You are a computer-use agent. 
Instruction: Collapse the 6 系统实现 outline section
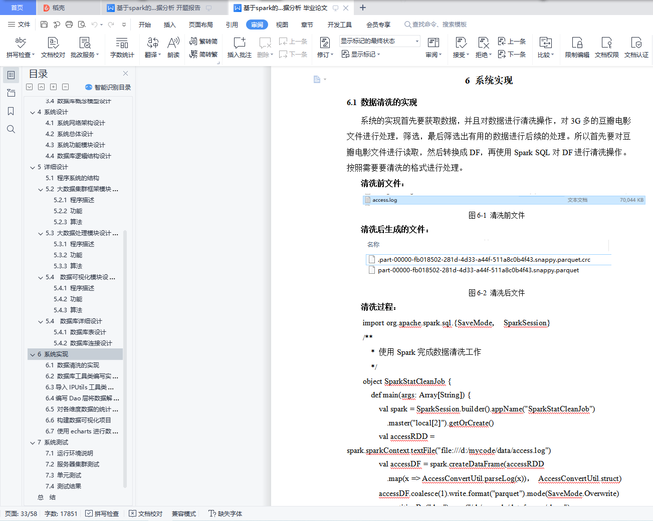33,354
